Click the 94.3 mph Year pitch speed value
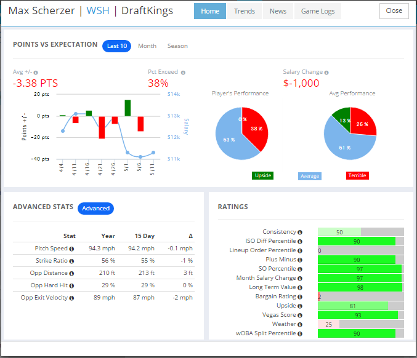The height and width of the screenshot is (358, 417). [102, 249]
